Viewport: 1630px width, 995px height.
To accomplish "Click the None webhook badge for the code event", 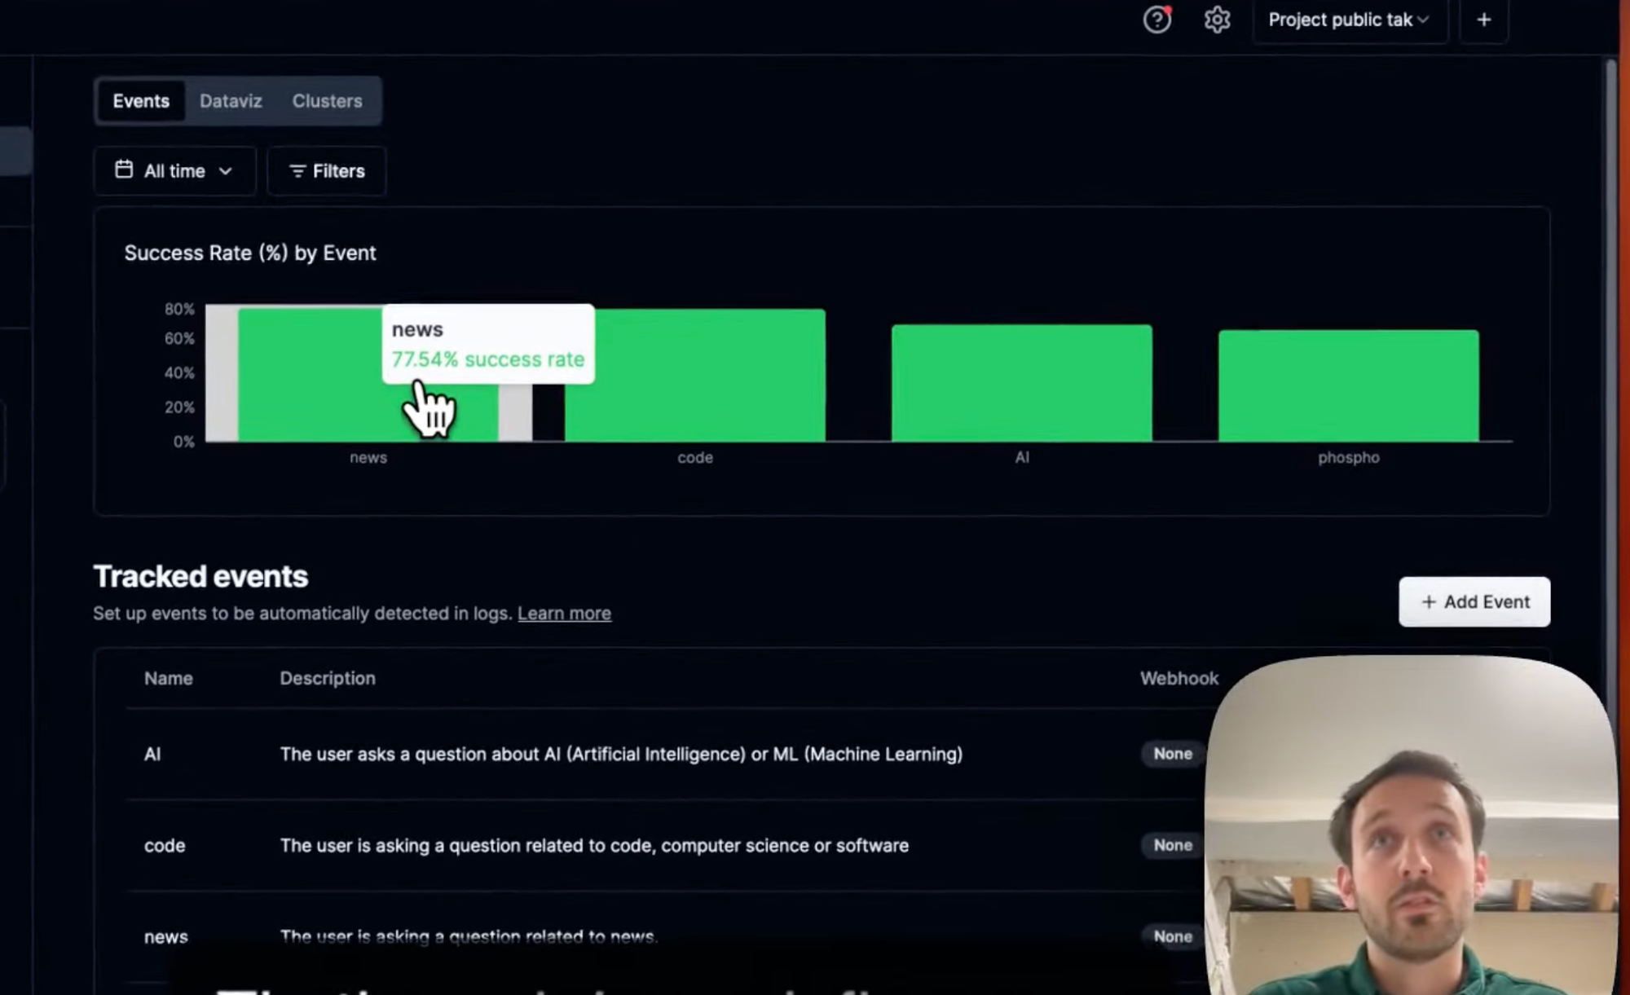I will (1171, 845).
